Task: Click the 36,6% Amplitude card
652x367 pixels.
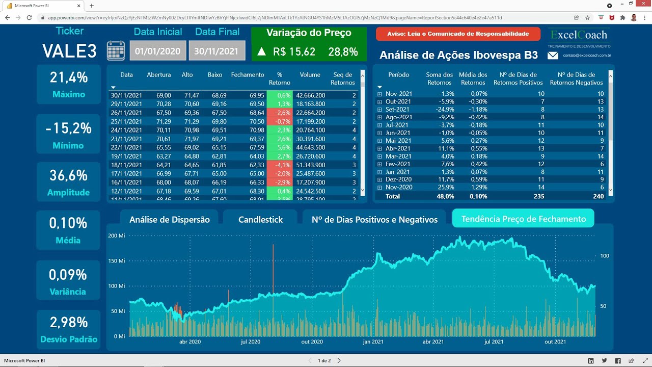Action: pyautogui.click(x=69, y=182)
